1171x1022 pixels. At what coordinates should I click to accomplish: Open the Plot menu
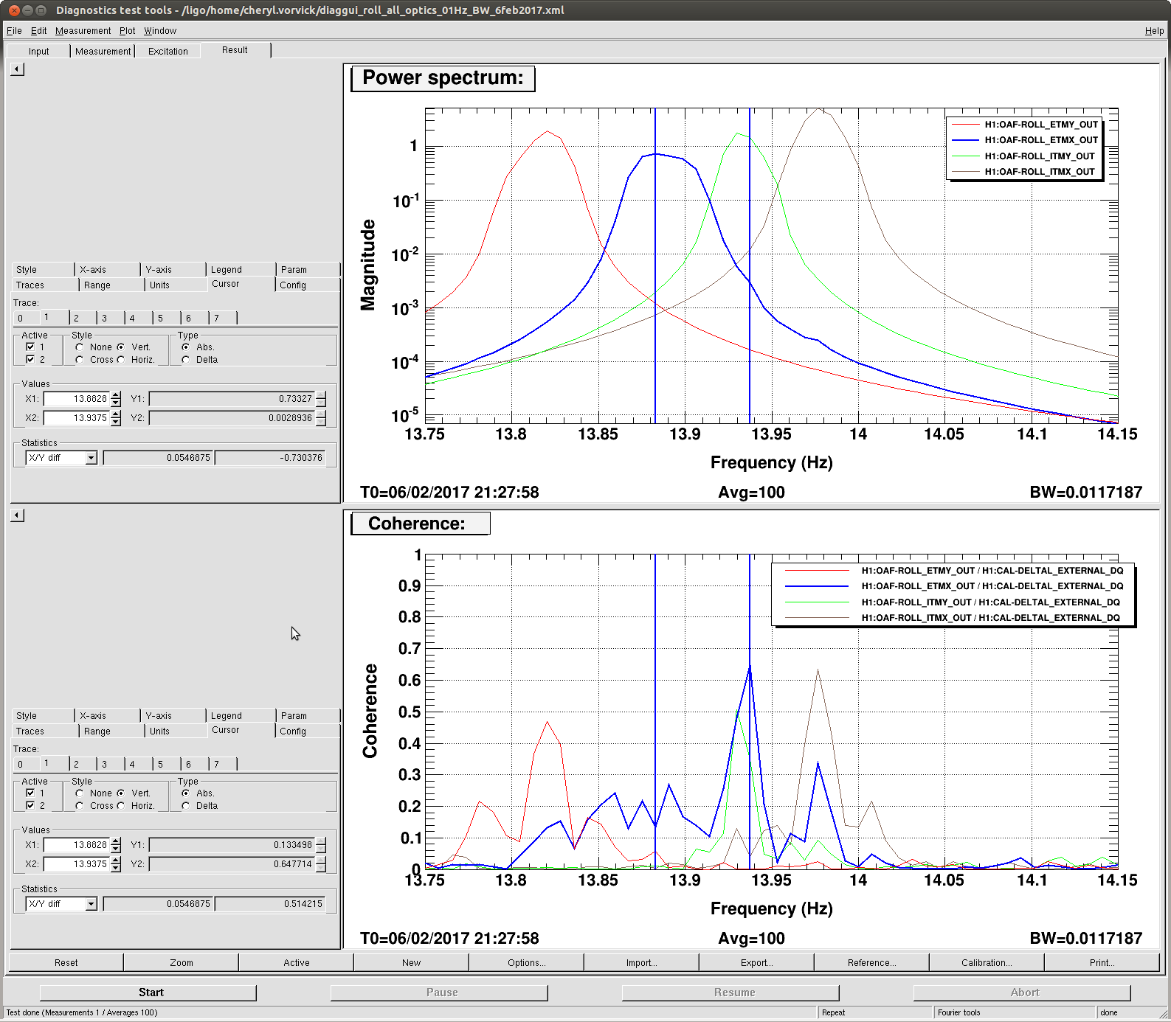click(127, 31)
